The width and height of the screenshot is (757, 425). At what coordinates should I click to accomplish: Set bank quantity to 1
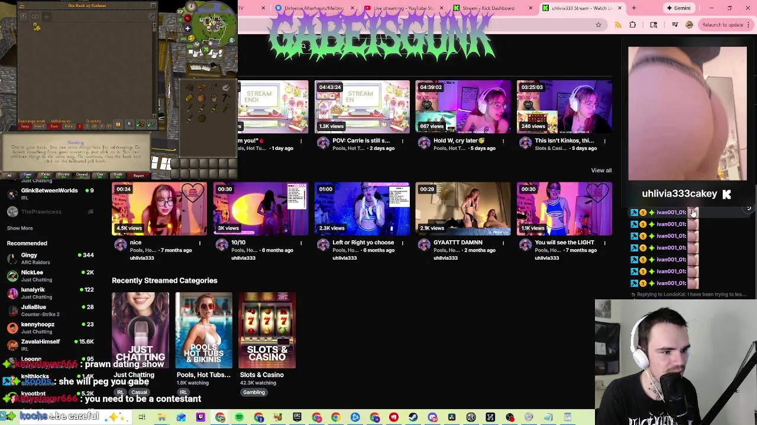point(80,126)
